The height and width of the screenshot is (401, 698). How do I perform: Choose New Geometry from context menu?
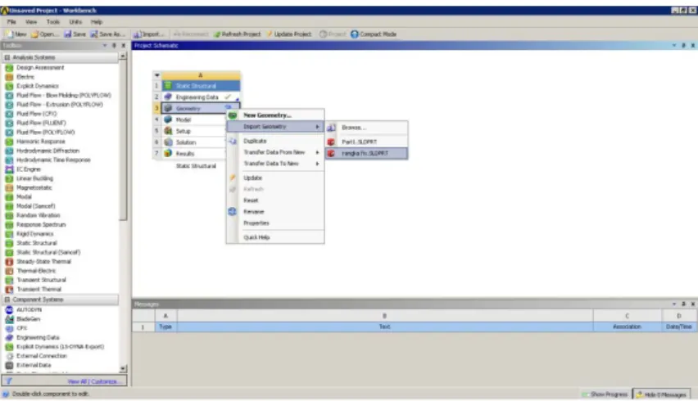point(275,115)
